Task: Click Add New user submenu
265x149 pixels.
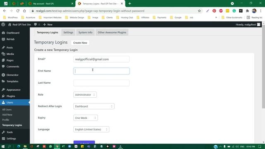Action: click(7, 115)
